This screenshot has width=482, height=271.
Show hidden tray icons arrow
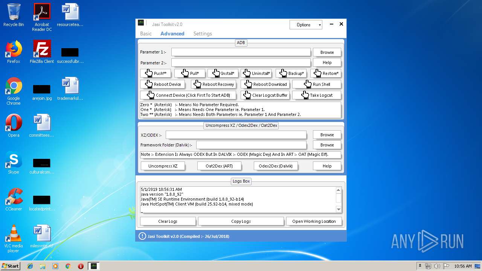[420, 266]
